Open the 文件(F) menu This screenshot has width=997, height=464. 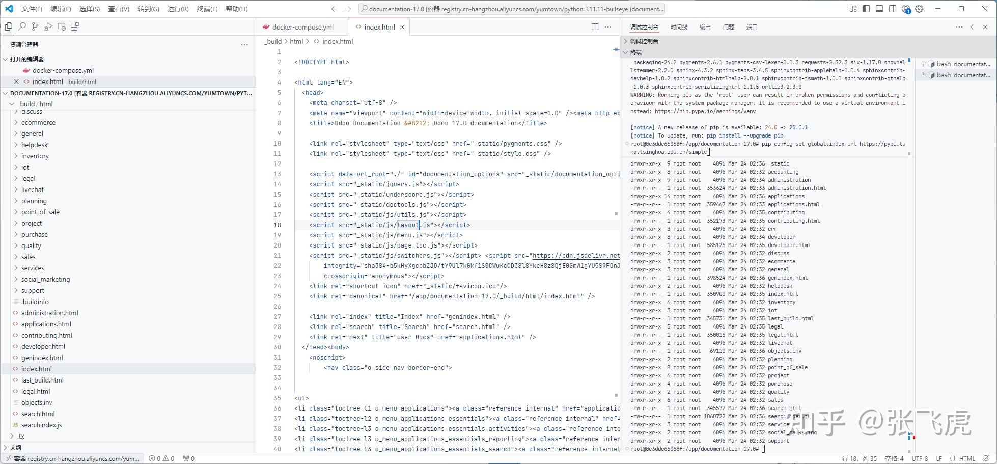pyautogui.click(x=32, y=9)
